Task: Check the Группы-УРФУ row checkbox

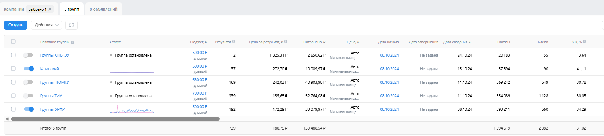Action: click(13, 109)
